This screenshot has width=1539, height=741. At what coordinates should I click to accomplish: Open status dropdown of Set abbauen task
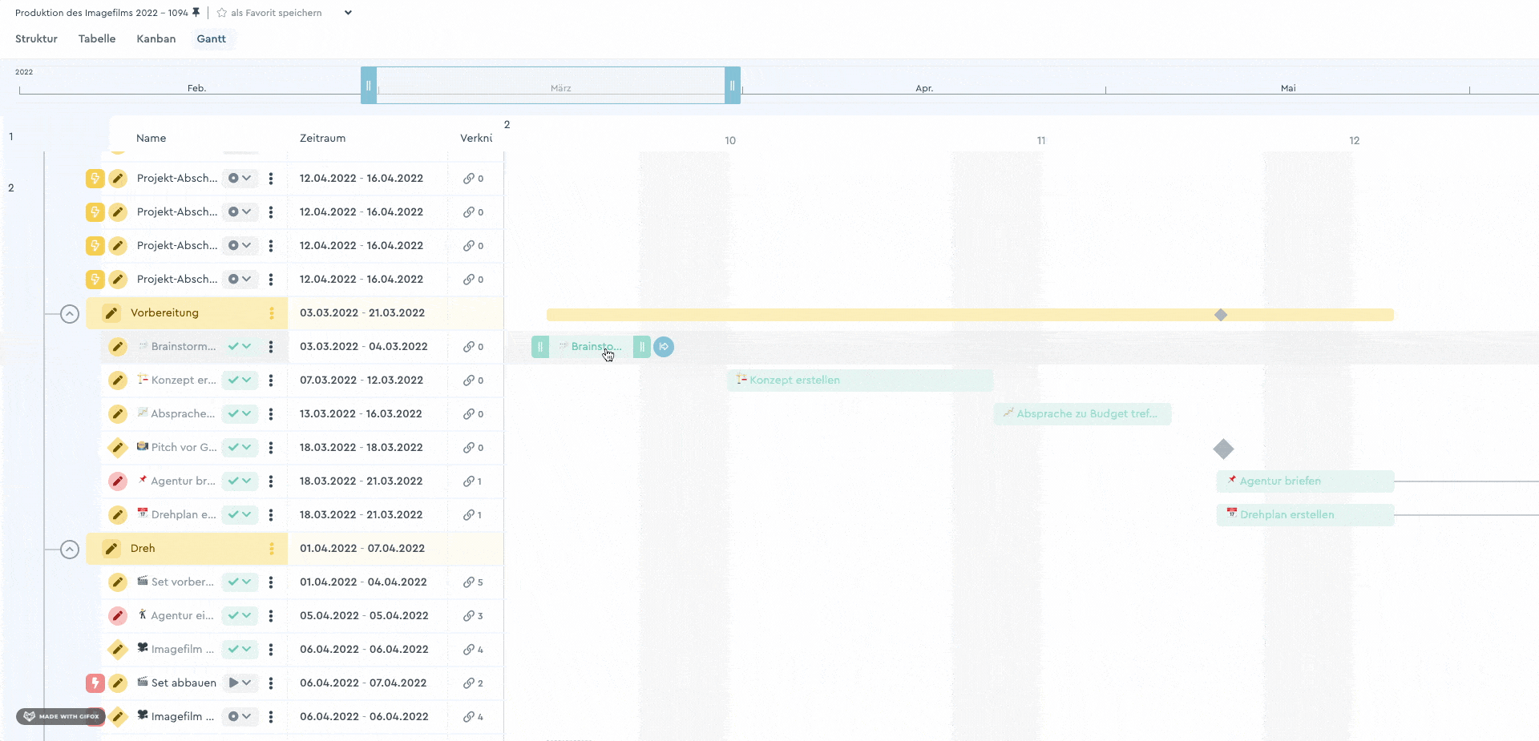coord(240,683)
